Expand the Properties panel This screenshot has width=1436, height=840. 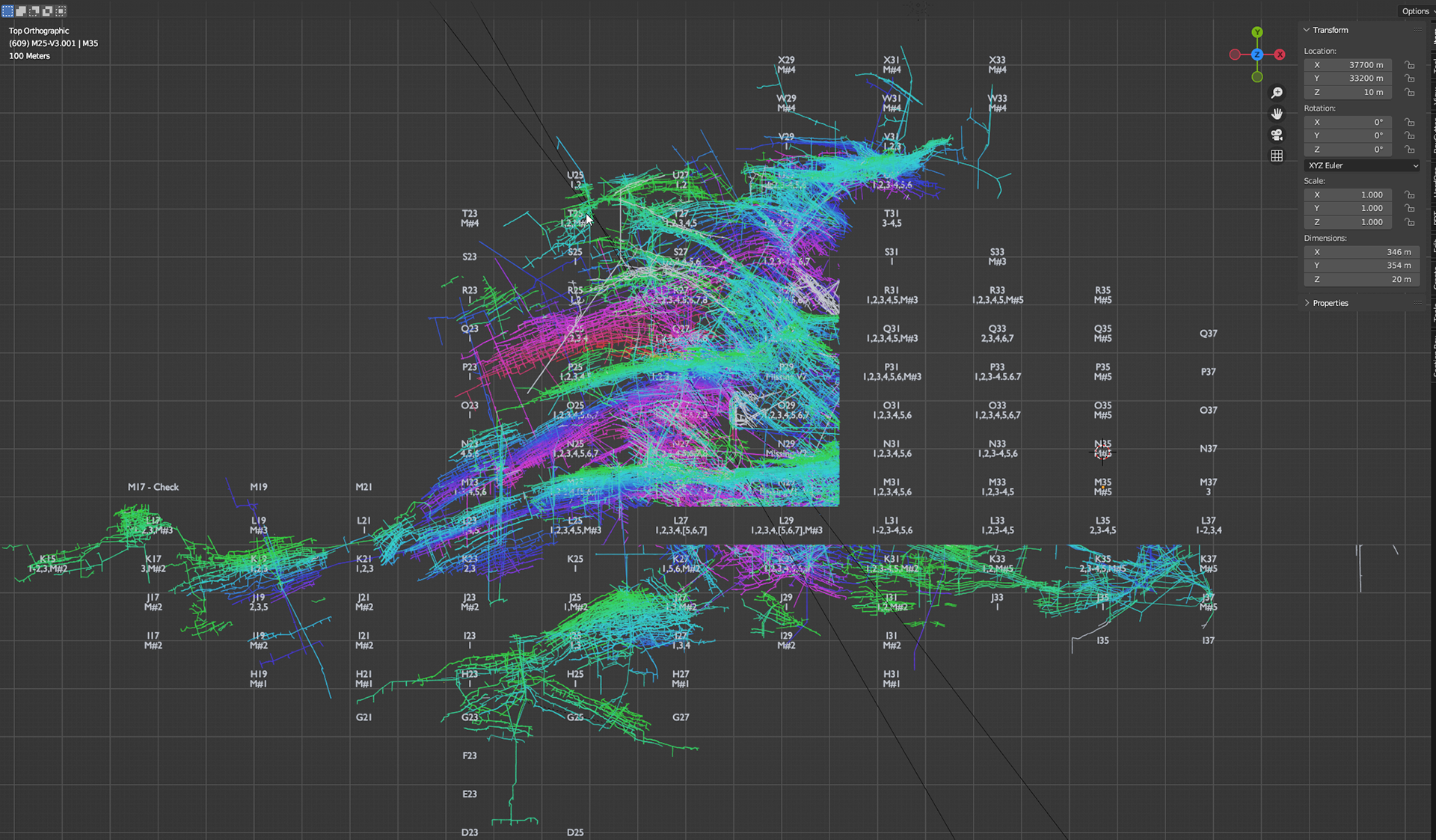click(1307, 303)
